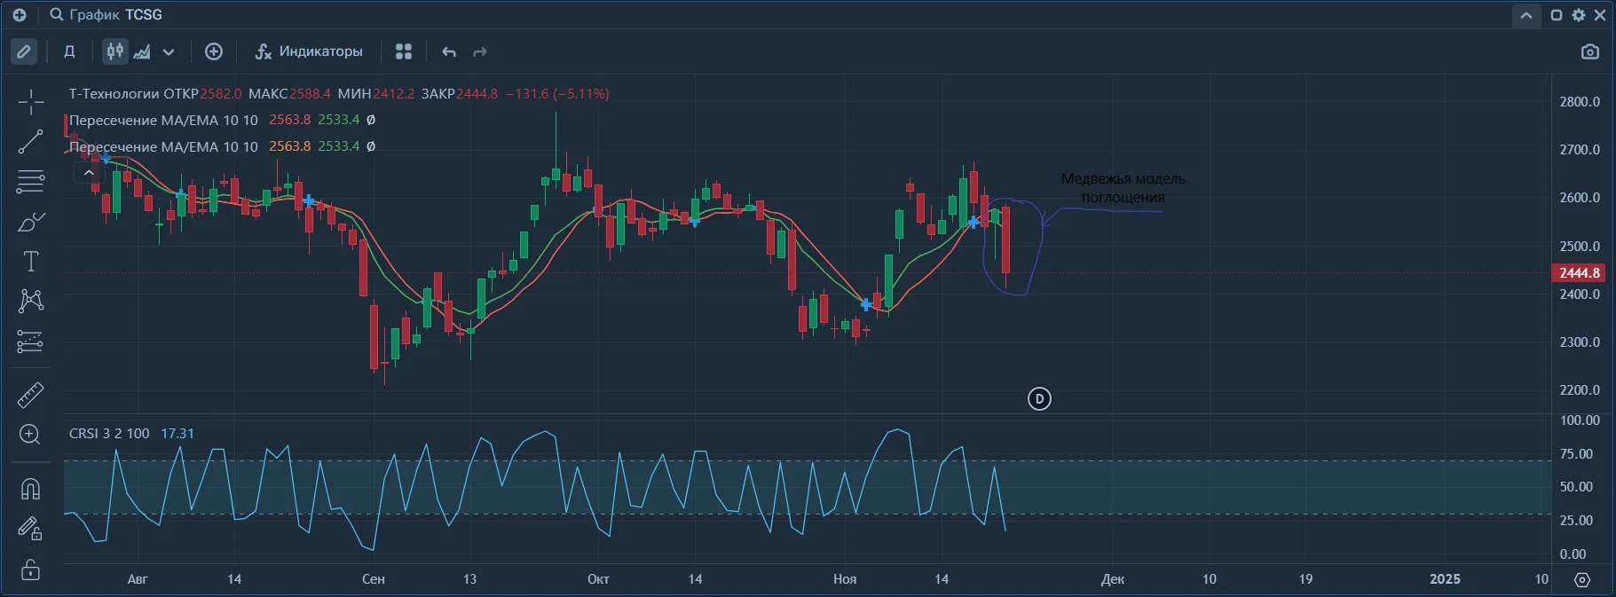The height and width of the screenshot is (597, 1616).
Task: Select the brush drawing tool
Action: coord(30,222)
